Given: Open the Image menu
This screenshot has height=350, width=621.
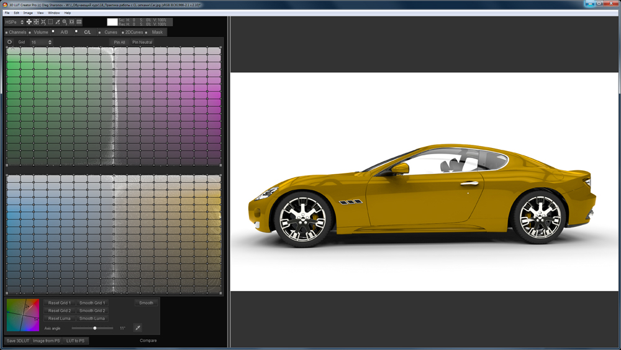Looking at the screenshot, I should click(x=28, y=12).
